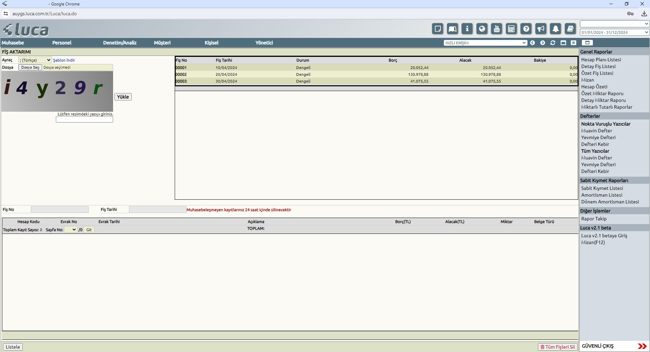Click the bell notifications icon

pyautogui.click(x=556, y=29)
